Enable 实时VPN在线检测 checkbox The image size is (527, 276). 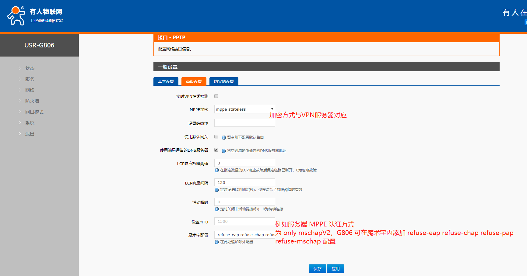(x=216, y=96)
